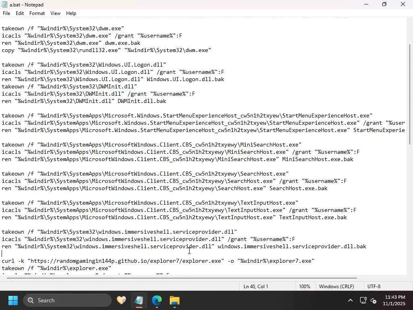This screenshot has height=310, width=413.
Task: Click the icacls dwm.exe grant line
Action: click(92, 36)
